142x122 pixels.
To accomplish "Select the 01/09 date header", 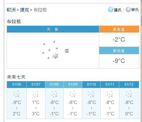I will tap(73, 85).
